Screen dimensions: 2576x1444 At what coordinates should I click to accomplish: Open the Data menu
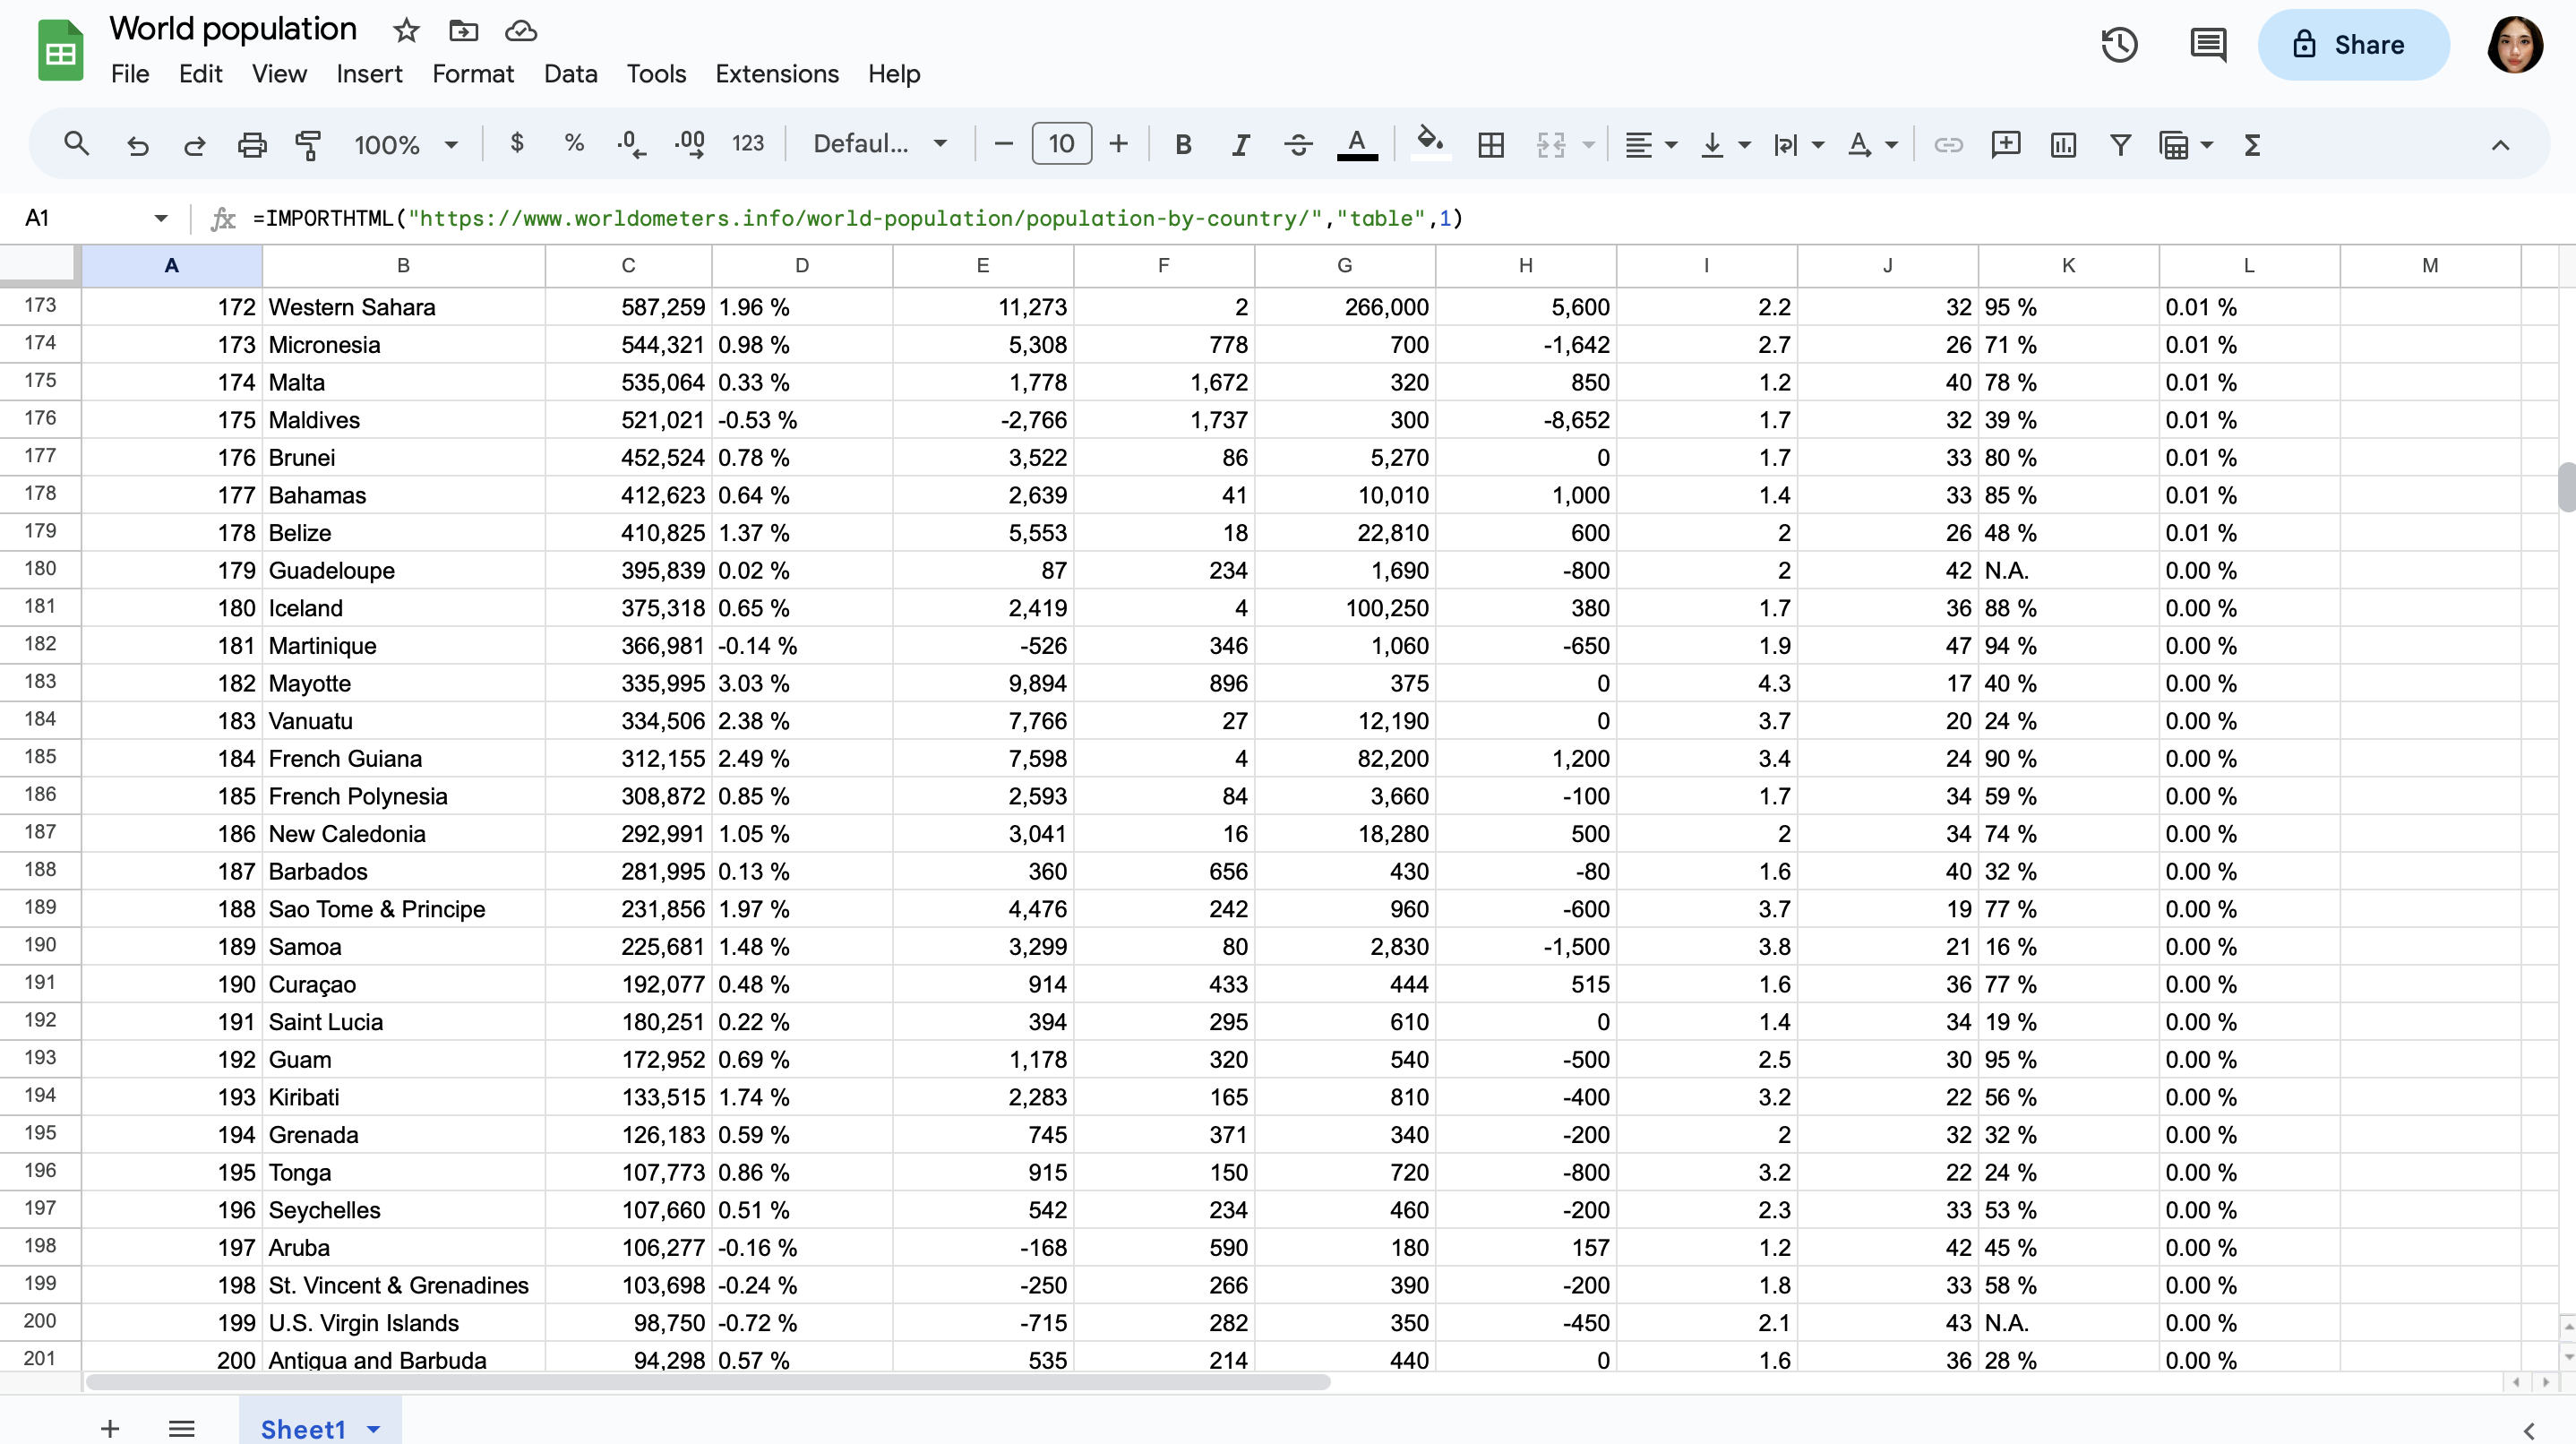click(570, 74)
